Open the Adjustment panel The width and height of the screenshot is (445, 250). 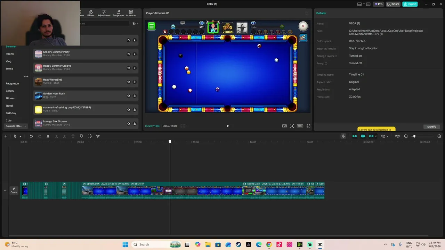coord(104,13)
